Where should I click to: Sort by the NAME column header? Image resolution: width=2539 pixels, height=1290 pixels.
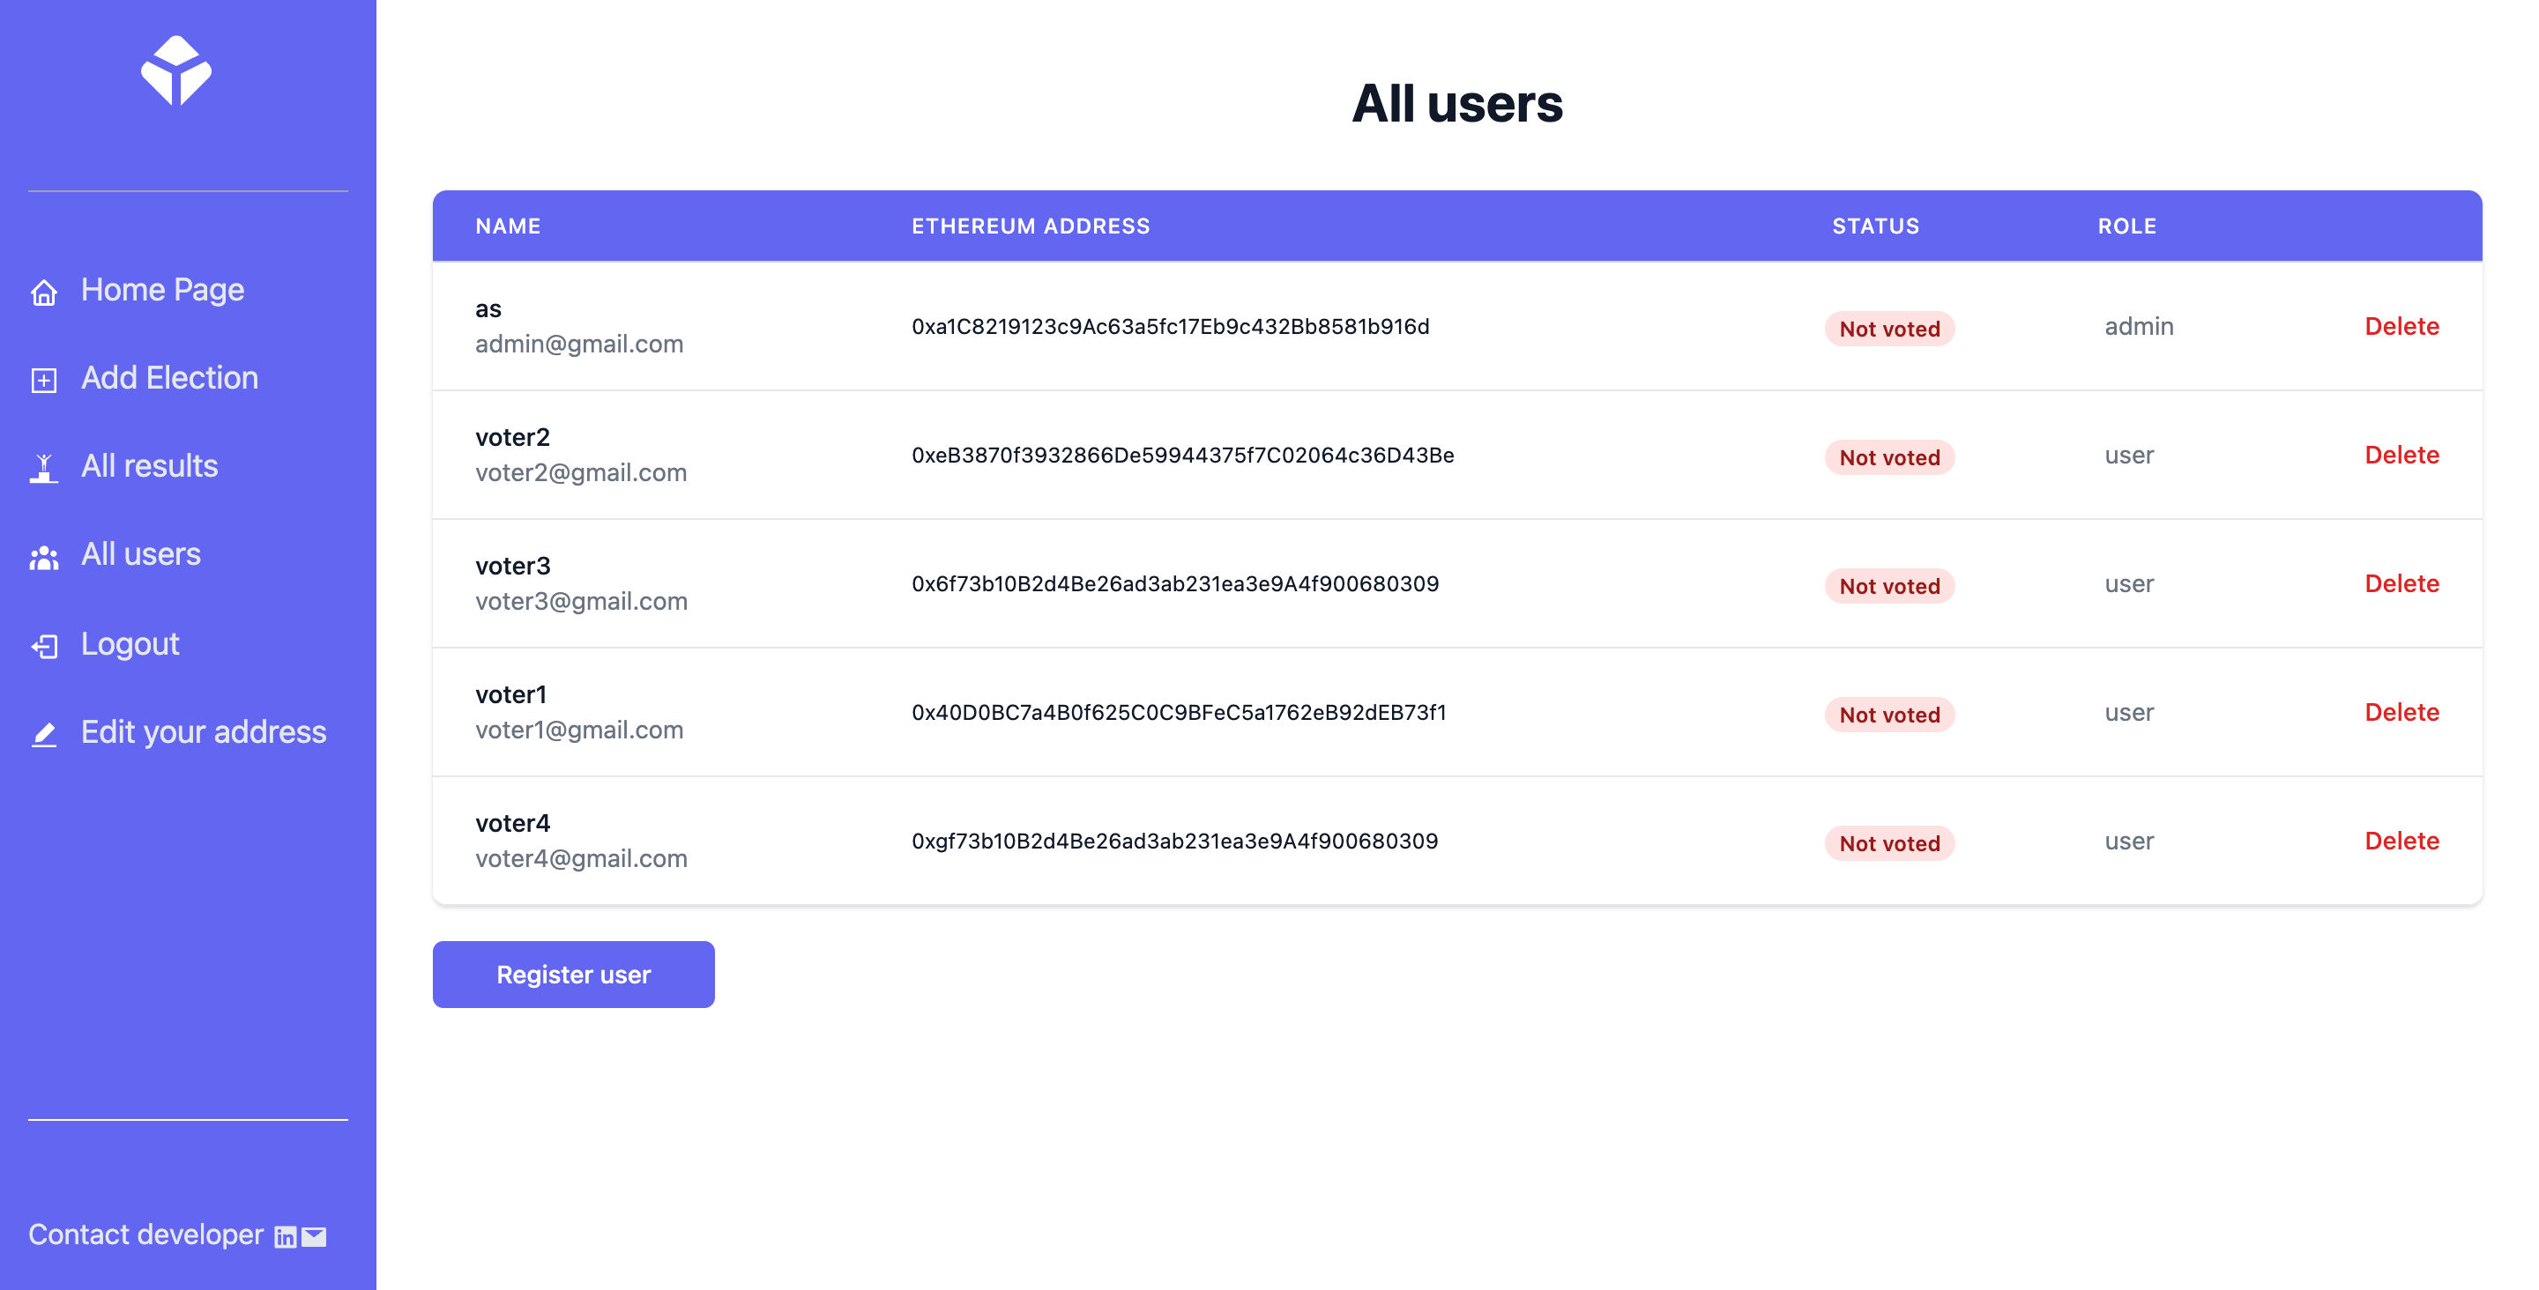point(509,226)
